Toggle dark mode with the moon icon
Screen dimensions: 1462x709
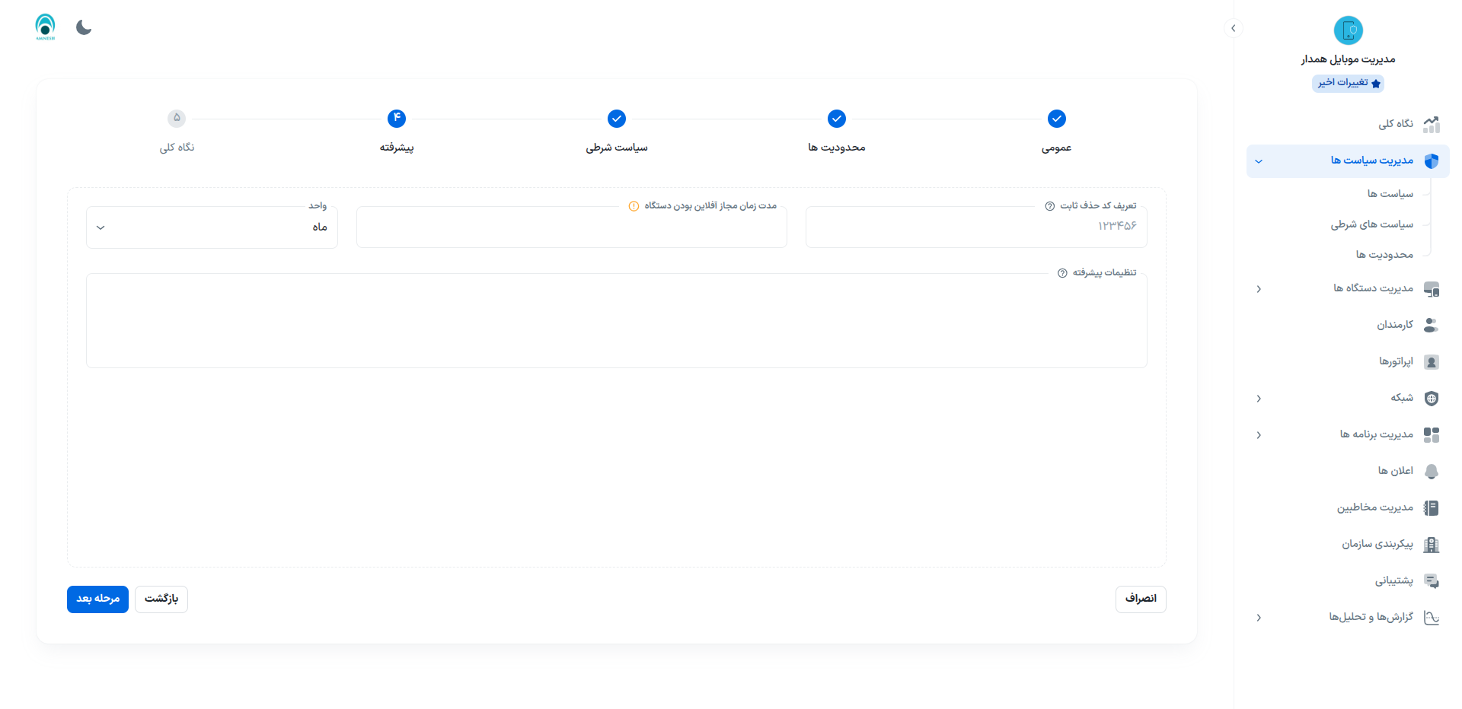[84, 28]
